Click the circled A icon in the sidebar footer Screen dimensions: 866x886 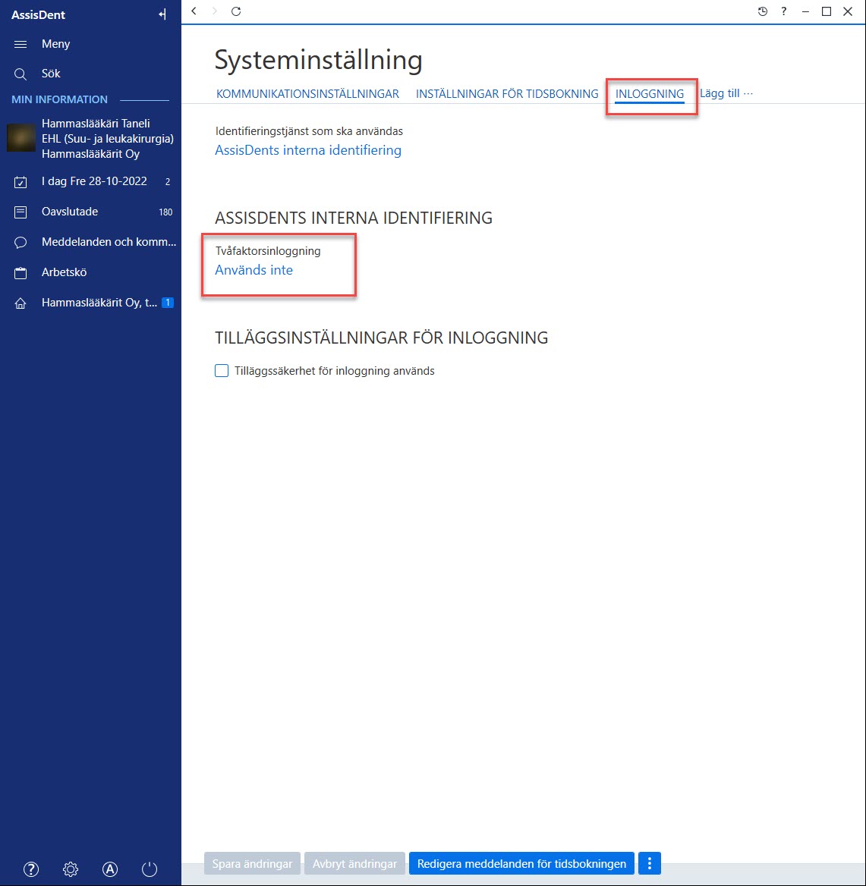(110, 869)
